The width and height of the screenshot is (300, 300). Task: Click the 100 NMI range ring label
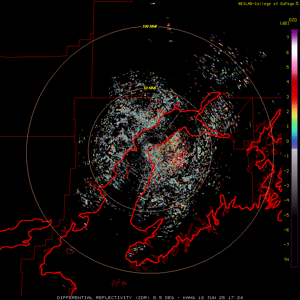[x=150, y=26]
